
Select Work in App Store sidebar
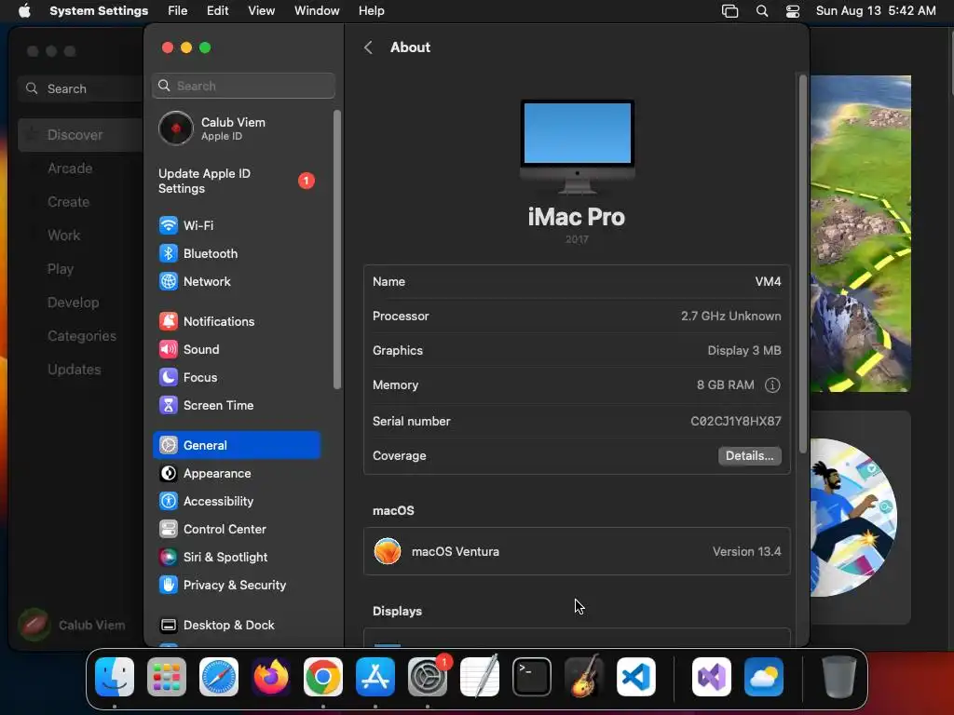(64, 236)
